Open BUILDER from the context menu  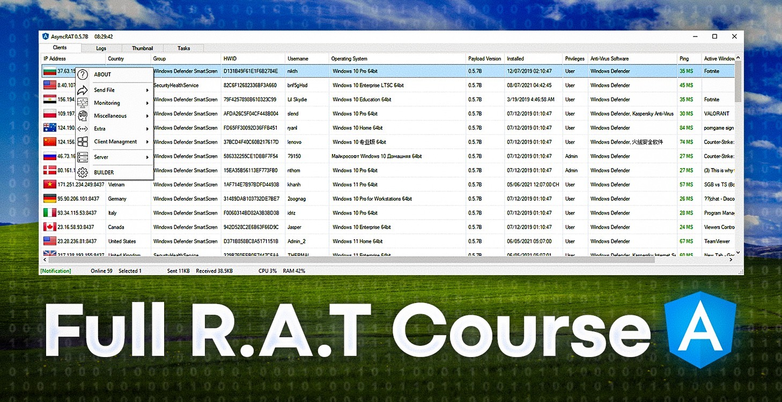coord(104,172)
